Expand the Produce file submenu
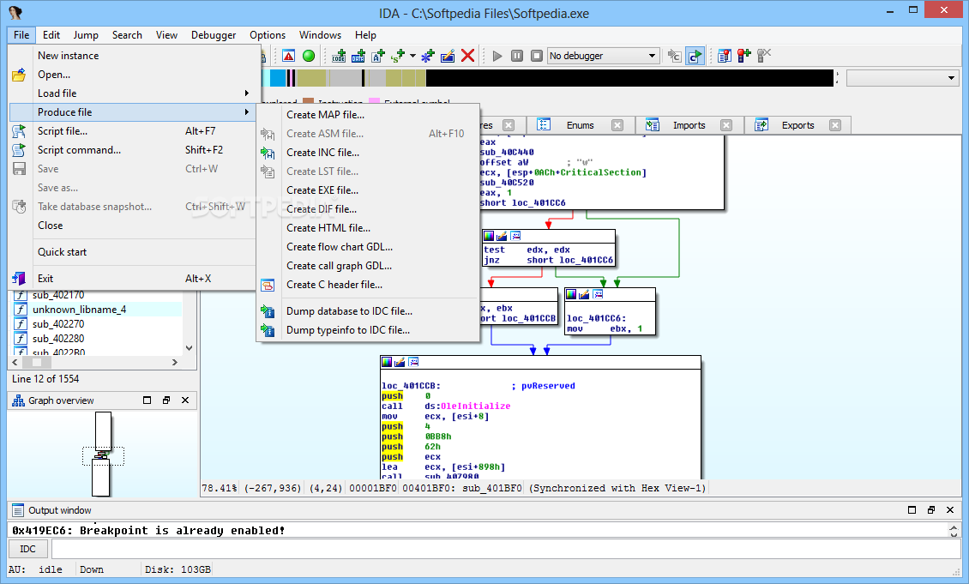The width and height of the screenshot is (969, 584). 132,111
